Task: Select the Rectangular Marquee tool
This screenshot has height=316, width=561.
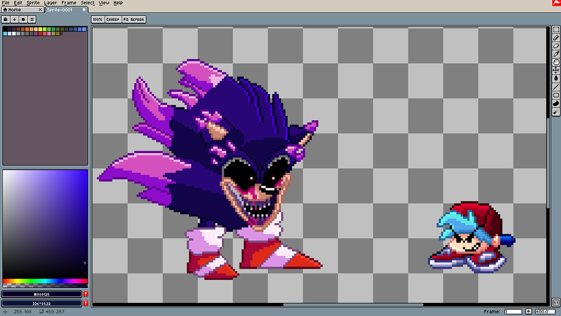Action: click(x=556, y=30)
